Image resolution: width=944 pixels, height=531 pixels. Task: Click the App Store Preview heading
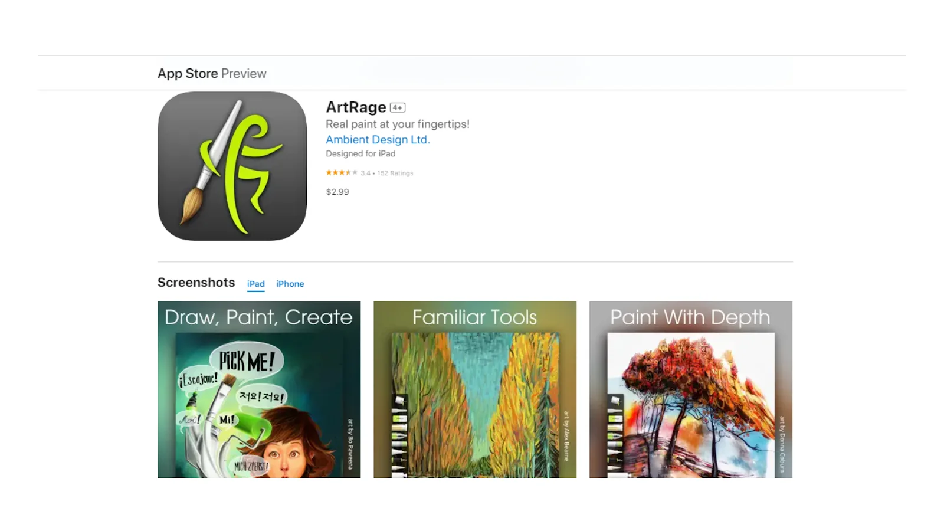tap(212, 74)
